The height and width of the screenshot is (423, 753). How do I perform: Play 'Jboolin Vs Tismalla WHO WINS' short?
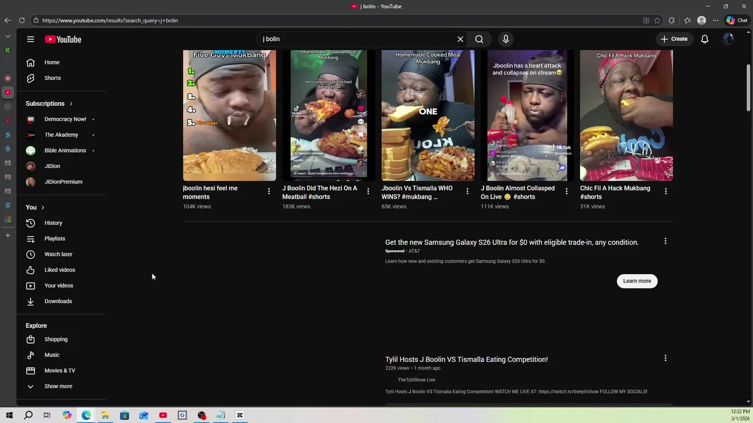pyautogui.click(x=428, y=116)
